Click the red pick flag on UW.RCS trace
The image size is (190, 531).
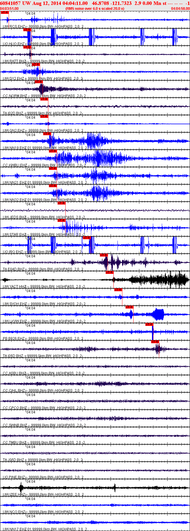pyautogui.click(x=5, y=12)
